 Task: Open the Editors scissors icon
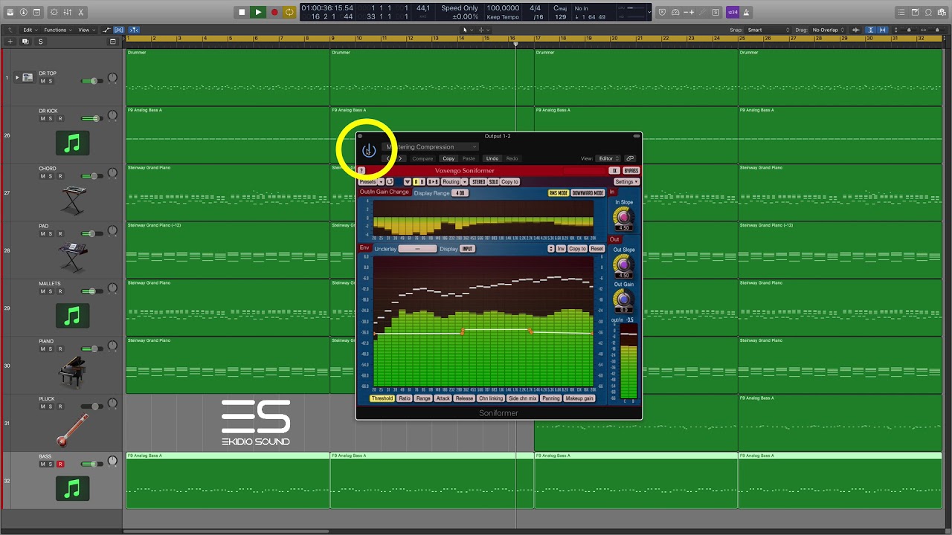click(x=81, y=12)
